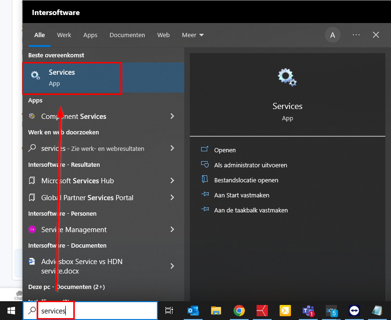Click the taskbar search magnifier icon
This screenshot has width=391, height=320.
pyautogui.click(x=32, y=311)
